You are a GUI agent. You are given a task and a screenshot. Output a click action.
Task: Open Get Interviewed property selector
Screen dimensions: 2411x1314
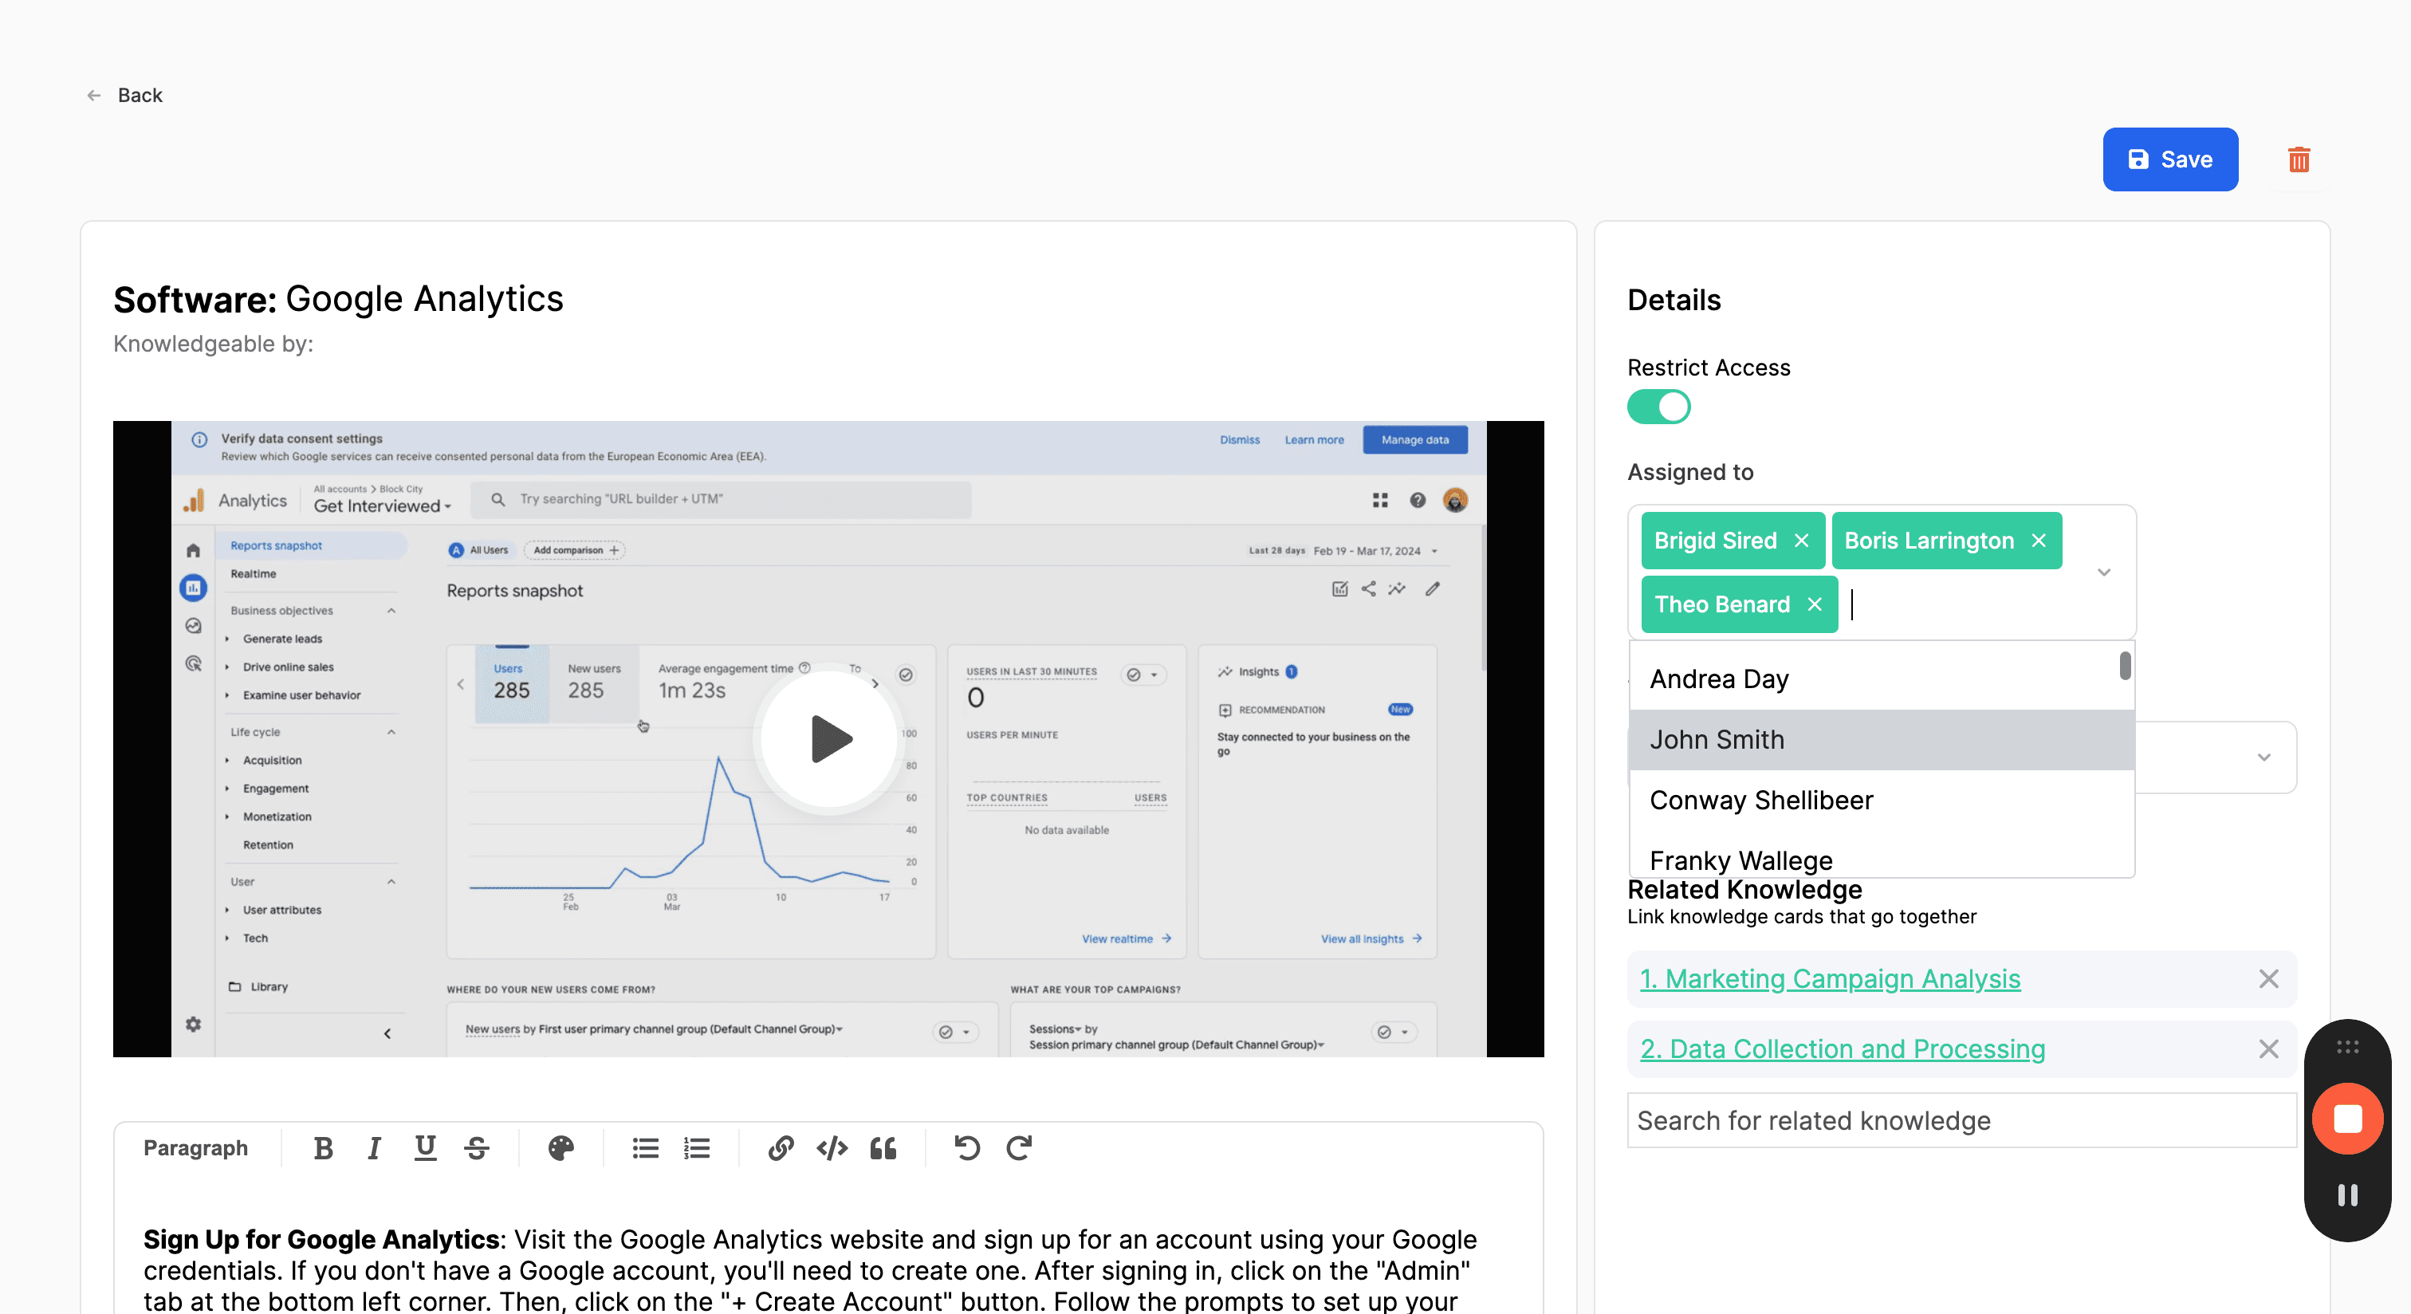(382, 506)
